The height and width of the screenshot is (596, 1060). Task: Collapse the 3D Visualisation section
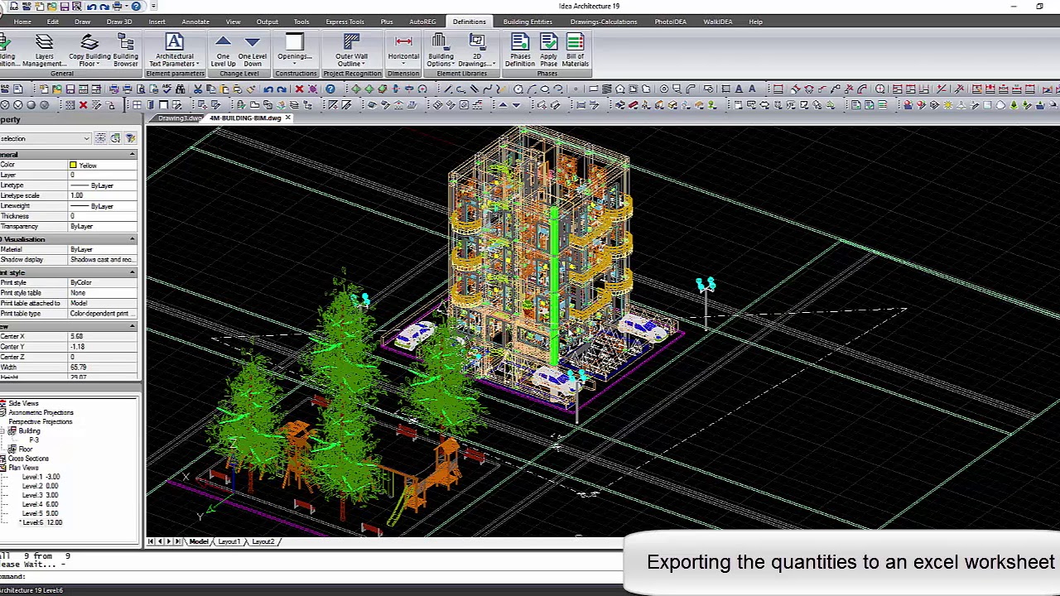(x=132, y=239)
